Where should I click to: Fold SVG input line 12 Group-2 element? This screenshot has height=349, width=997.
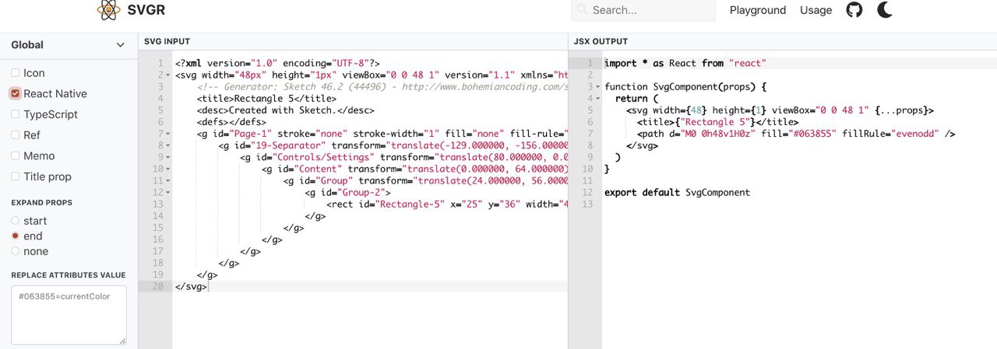(x=167, y=192)
